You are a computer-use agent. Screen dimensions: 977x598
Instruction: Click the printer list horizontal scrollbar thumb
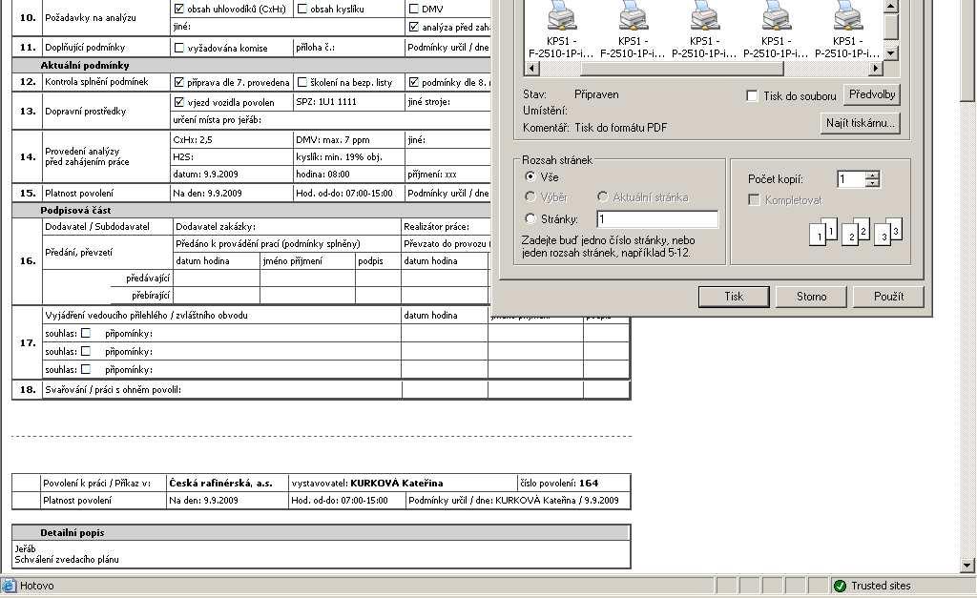click(x=681, y=68)
